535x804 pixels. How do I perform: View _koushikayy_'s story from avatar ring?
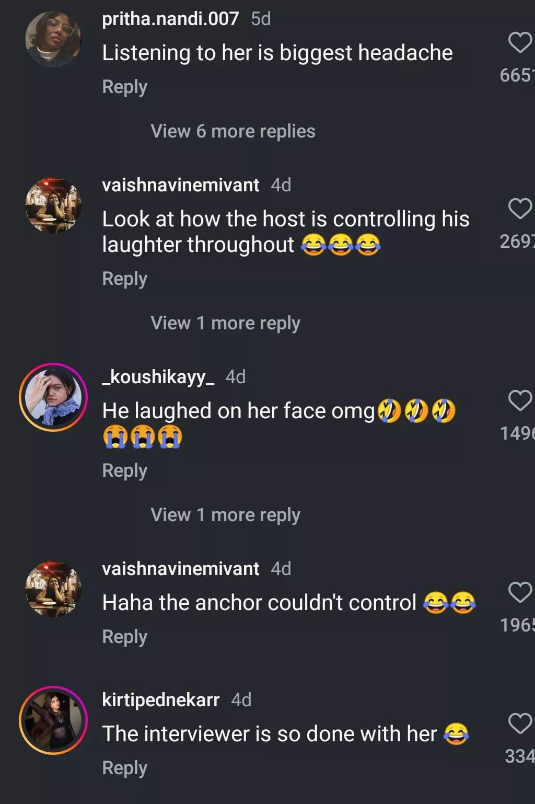click(53, 397)
